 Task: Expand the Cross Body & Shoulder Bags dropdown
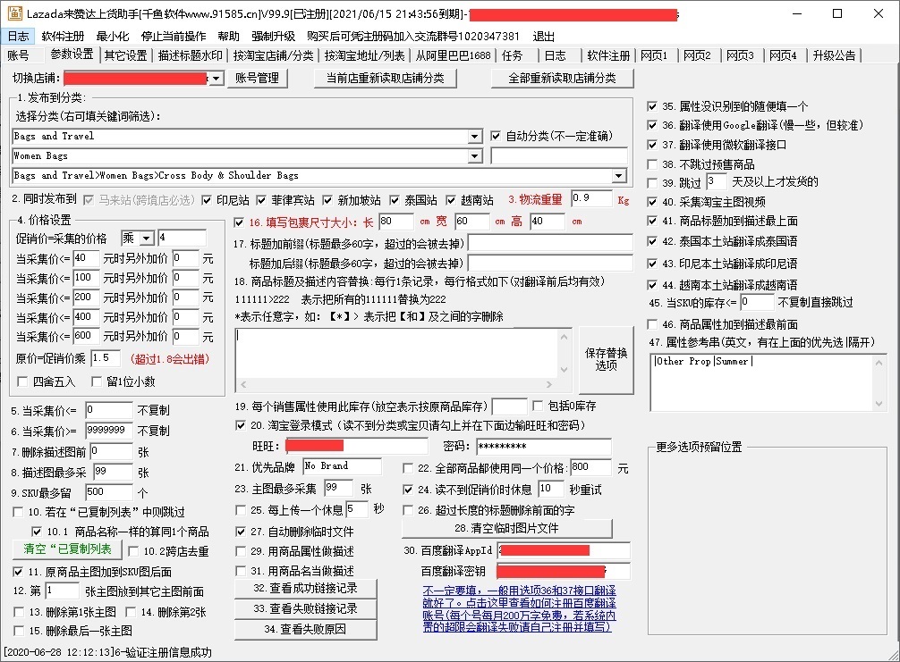[618, 175]
